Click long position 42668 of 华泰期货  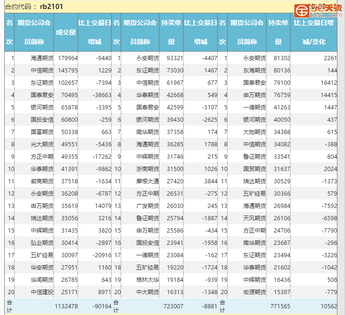(175, 95)
